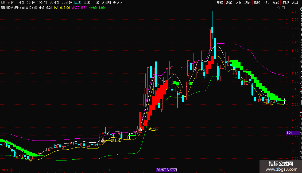Viewport: 302px width, 173px height.
Task: Open the 统计 statistics button
Action: coord(247,2)
